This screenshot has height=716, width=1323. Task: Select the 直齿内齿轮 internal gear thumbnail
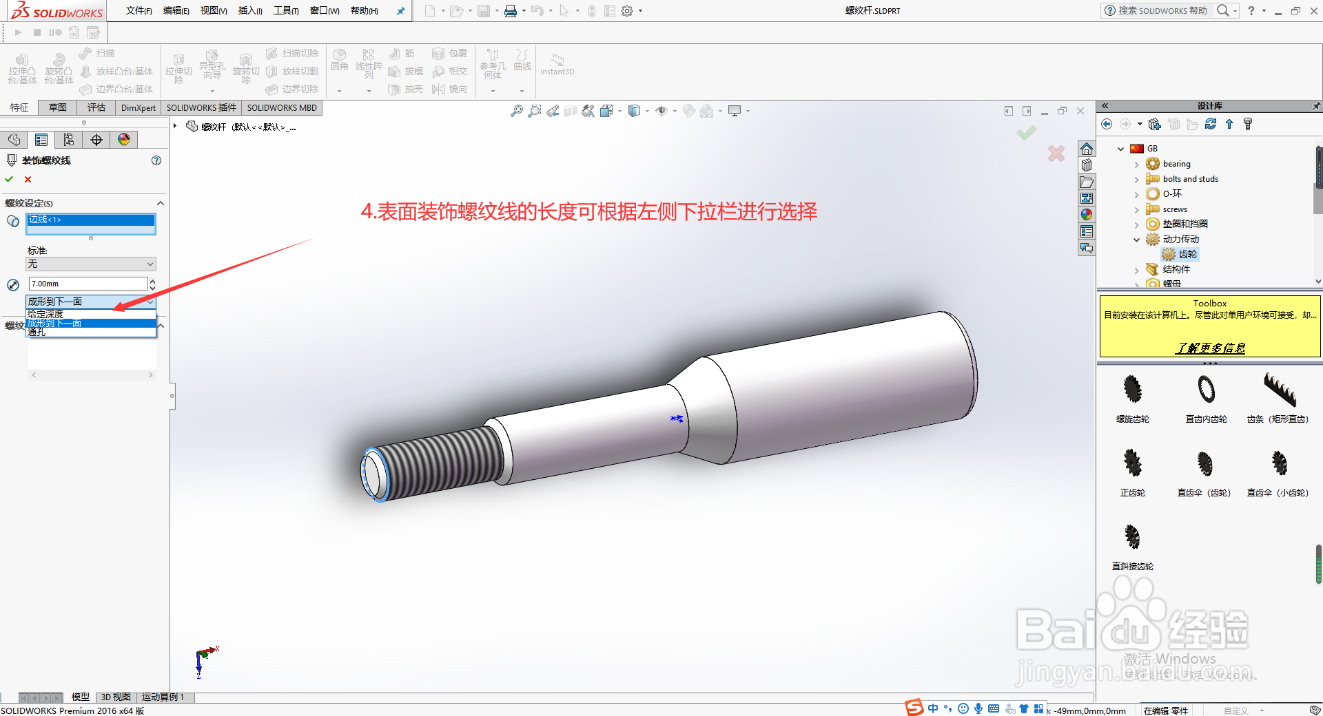[1206, 390]
